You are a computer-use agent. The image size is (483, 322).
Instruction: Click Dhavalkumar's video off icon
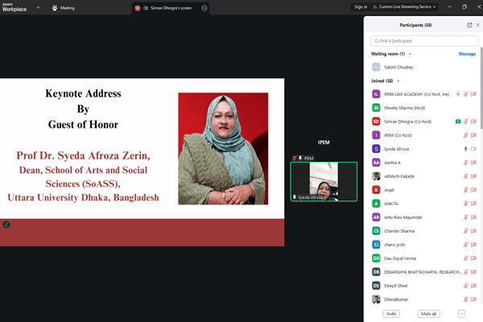tap(473, 299)
